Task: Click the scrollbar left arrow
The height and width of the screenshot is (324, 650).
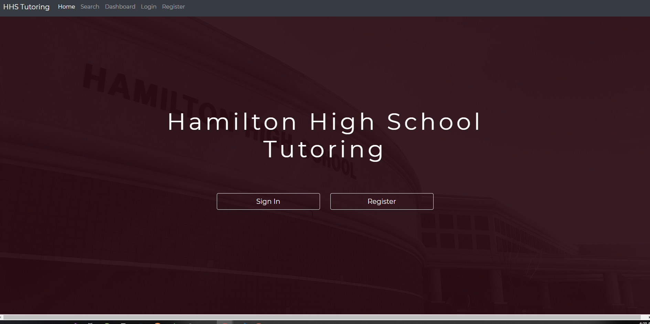Action: 1,317
